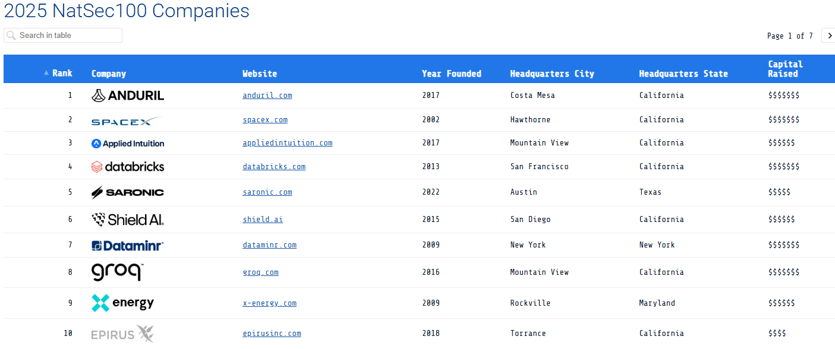The image size is (835, 349).
Task: Select Texas state cell
Action: pos(650,192)
